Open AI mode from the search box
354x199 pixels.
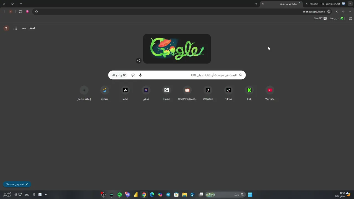119,75
